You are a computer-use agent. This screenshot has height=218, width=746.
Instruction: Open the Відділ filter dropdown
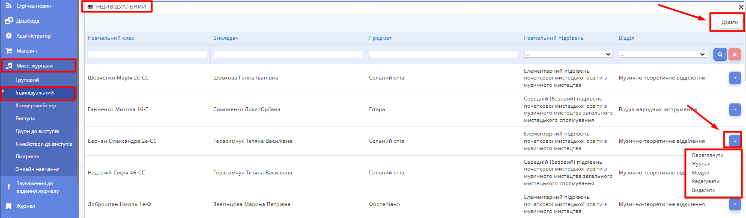coord(662,54)
